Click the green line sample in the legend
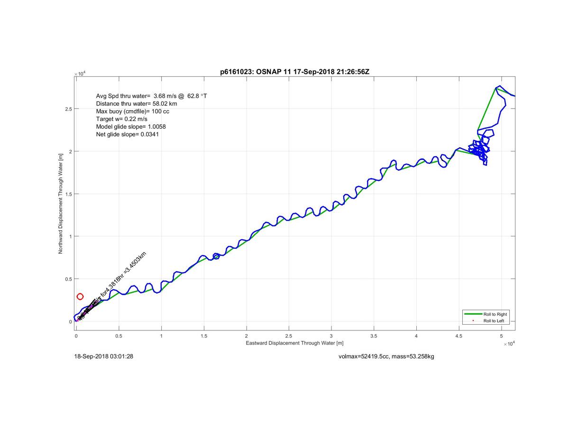Image resolution: width=569 pixels, height=422 pixels. tap(473, 314)
